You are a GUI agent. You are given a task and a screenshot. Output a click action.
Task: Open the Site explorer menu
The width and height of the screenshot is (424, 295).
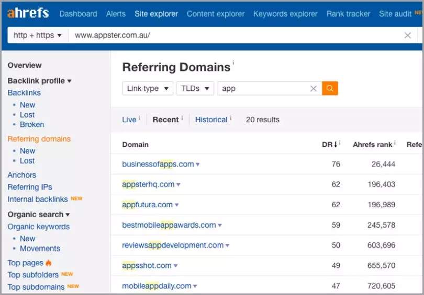[157, 14]
